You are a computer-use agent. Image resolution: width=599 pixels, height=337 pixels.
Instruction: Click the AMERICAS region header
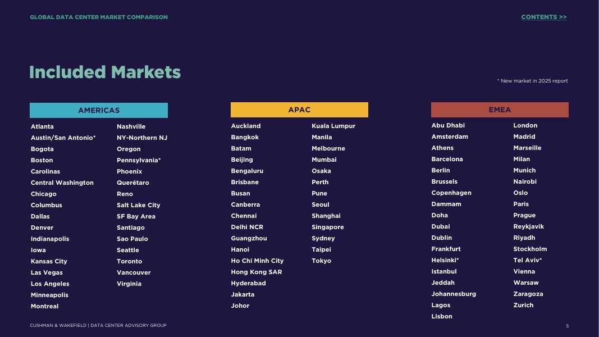click(x=99, y=110)
